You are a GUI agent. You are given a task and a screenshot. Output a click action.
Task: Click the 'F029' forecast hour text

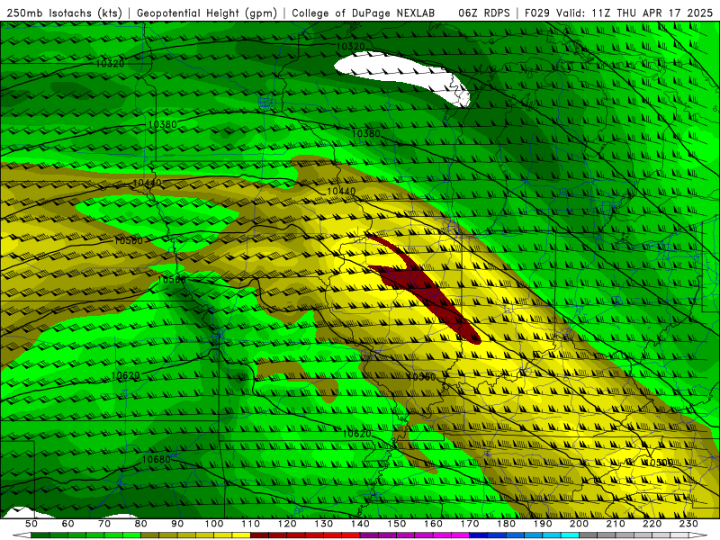[x=537, y=13]
